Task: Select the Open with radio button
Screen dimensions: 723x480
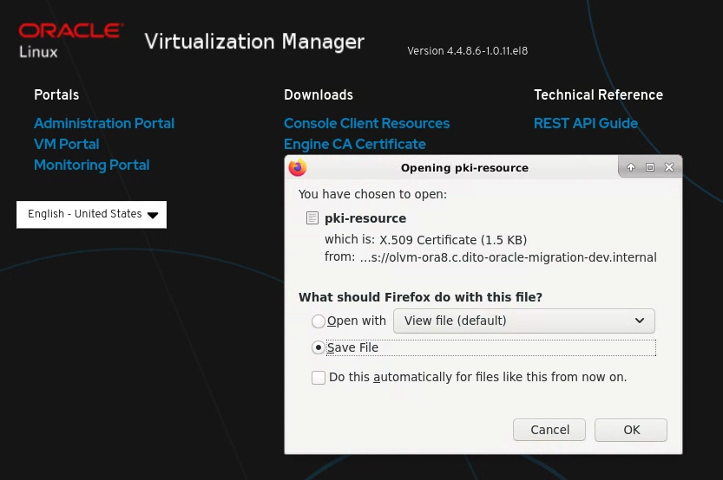Action: click(x=319, y=321)
